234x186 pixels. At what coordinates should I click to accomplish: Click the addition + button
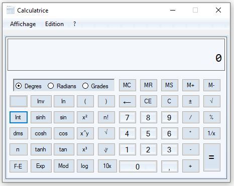click(191, 166)
